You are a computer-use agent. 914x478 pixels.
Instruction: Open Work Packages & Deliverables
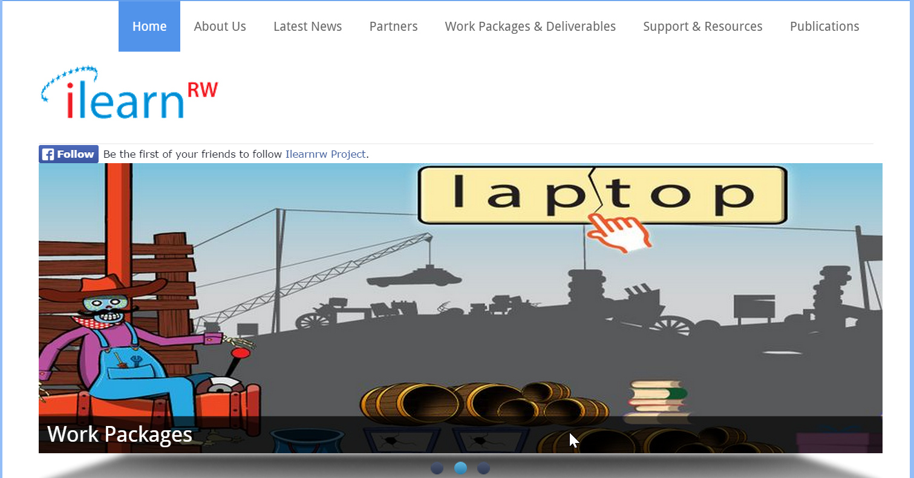[x=530, y=27]
